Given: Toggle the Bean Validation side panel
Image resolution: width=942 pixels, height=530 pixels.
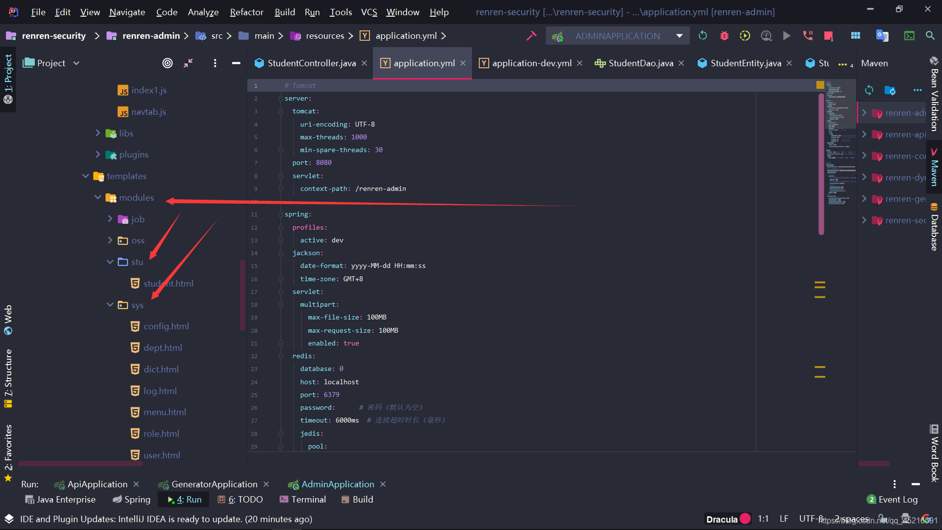Looking at the screenshot, I should pos(934,94).
